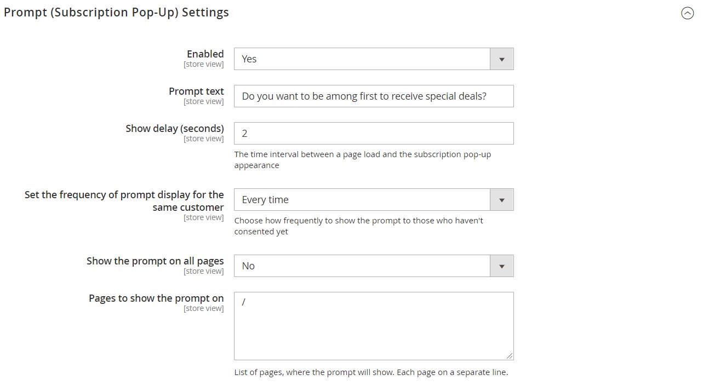Click the list of pages help note

[x=371, y=372]
